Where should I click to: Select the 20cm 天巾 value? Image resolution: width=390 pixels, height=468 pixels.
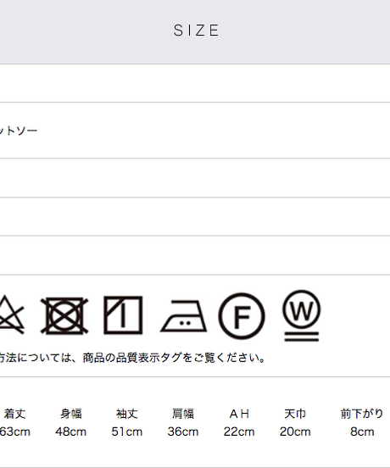(x=295, y=432)
